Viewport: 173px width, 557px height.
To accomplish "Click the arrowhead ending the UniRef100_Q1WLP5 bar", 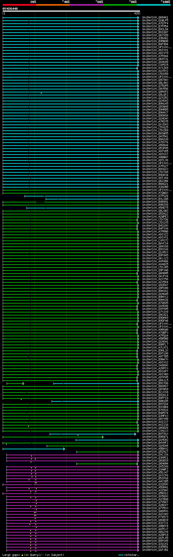I will (138, 21).
